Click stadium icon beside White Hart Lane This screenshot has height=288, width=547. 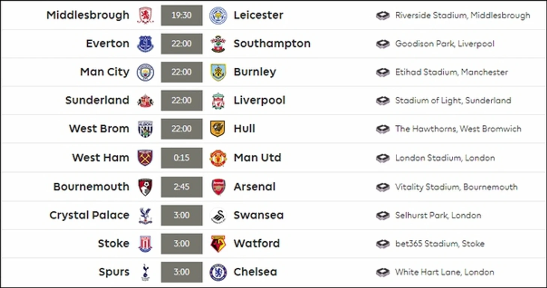coord(383,272)
